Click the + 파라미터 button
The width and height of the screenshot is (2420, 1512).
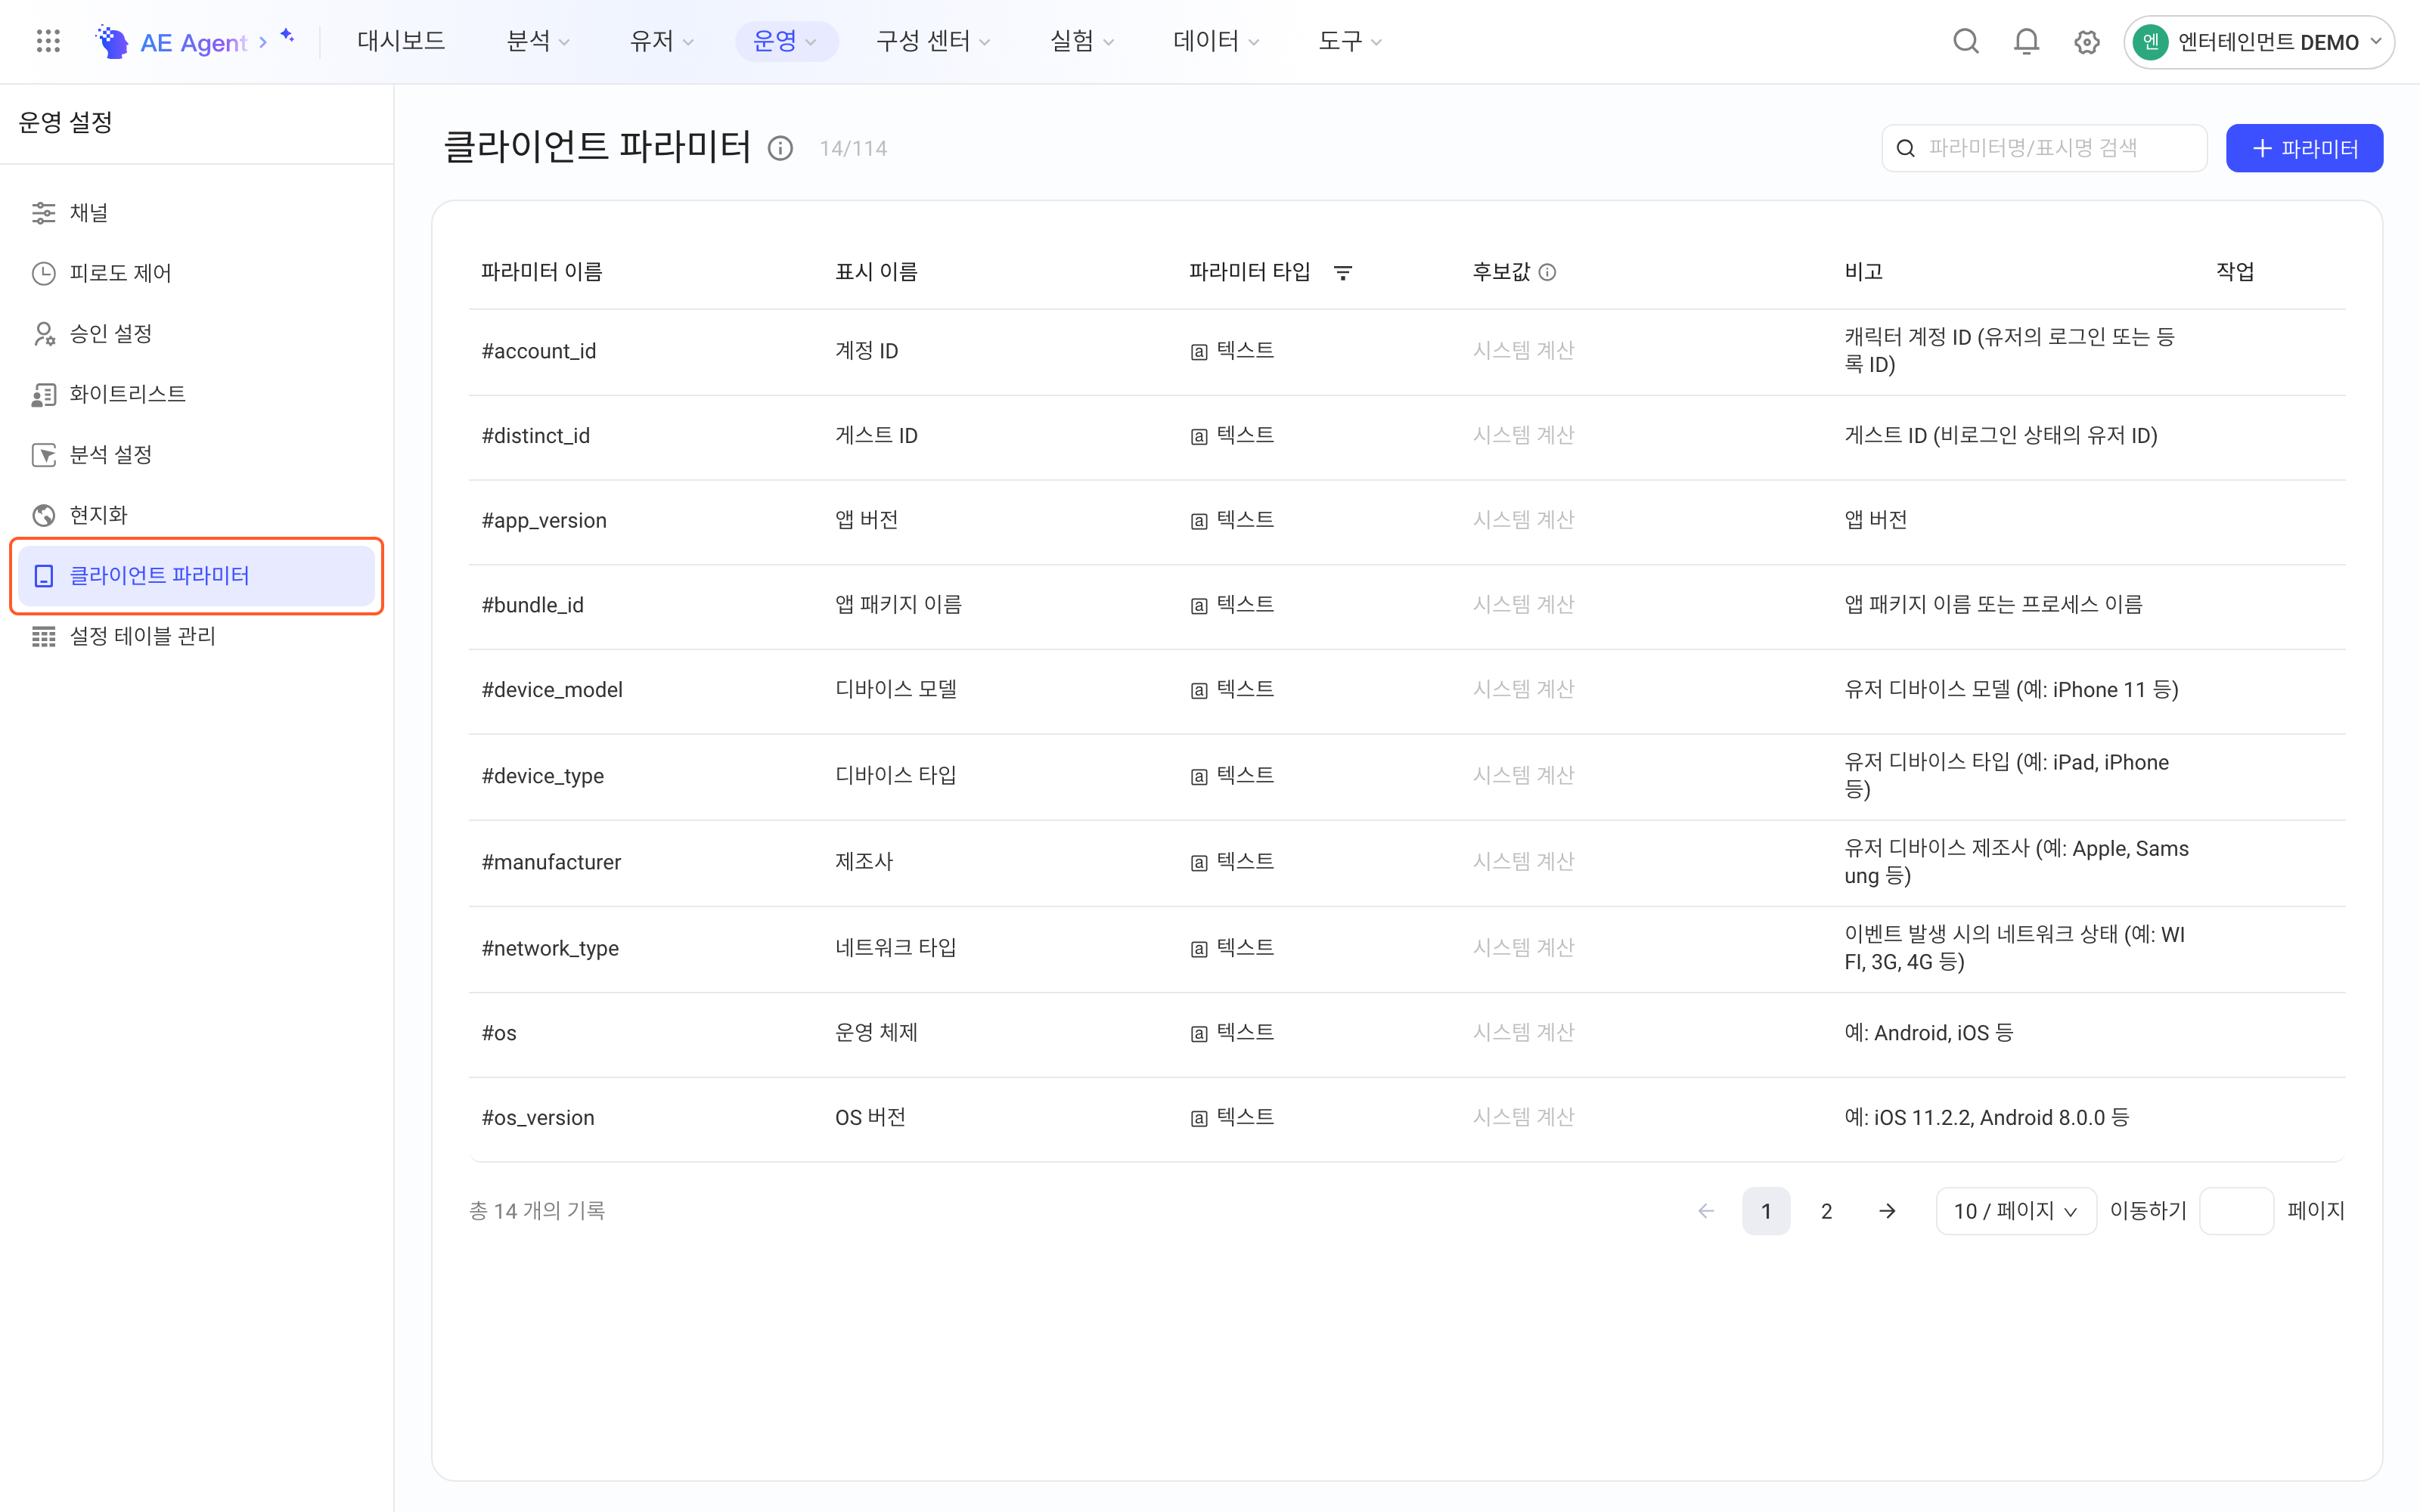click(x=2304, y=148)
